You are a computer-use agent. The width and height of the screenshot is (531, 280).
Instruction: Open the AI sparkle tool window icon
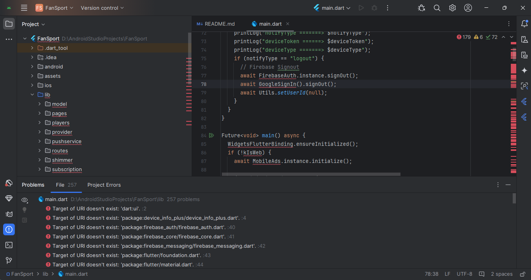click(524, 70)
